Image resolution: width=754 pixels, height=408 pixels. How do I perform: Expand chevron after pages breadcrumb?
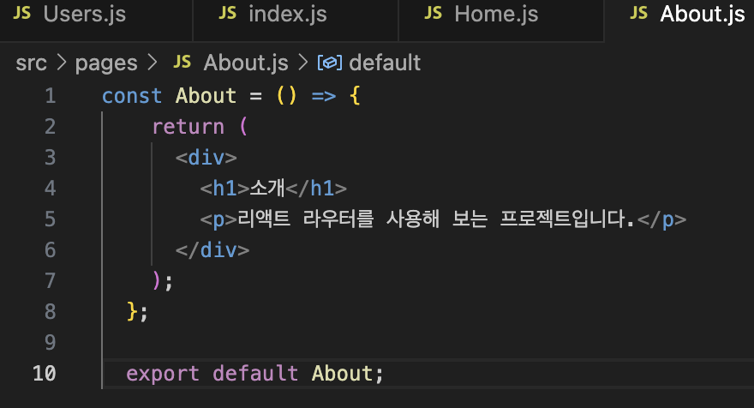point(152,63)
